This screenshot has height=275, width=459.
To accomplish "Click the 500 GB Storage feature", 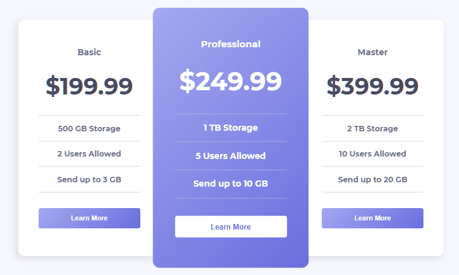I will pos(89,128).
